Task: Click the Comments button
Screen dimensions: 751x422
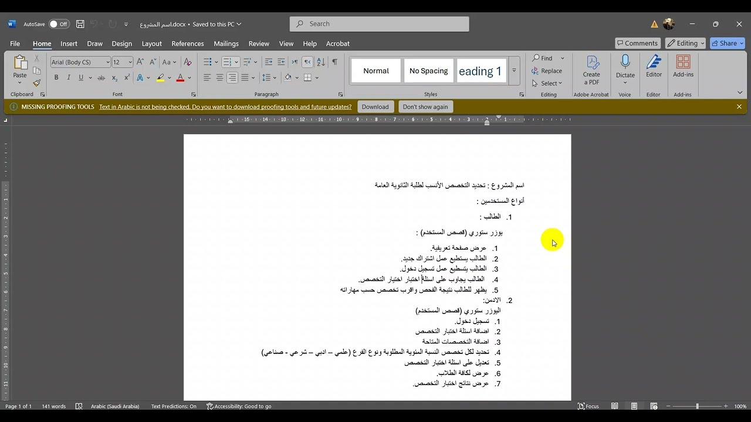Action: click(637, 43)
